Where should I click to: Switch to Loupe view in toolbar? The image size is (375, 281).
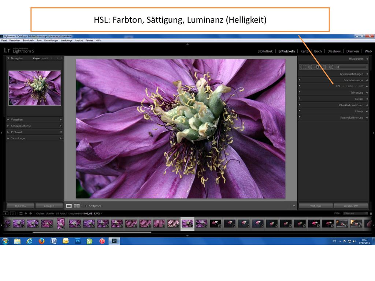(69, 206)
